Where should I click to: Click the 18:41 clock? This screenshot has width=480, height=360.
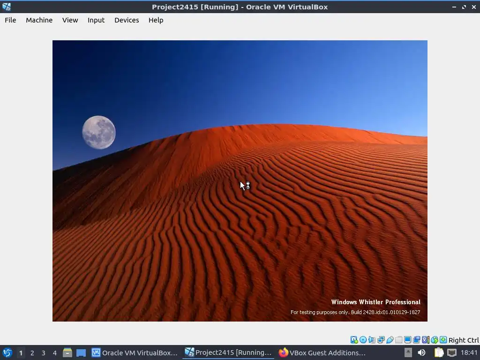[x=469, y=352]
